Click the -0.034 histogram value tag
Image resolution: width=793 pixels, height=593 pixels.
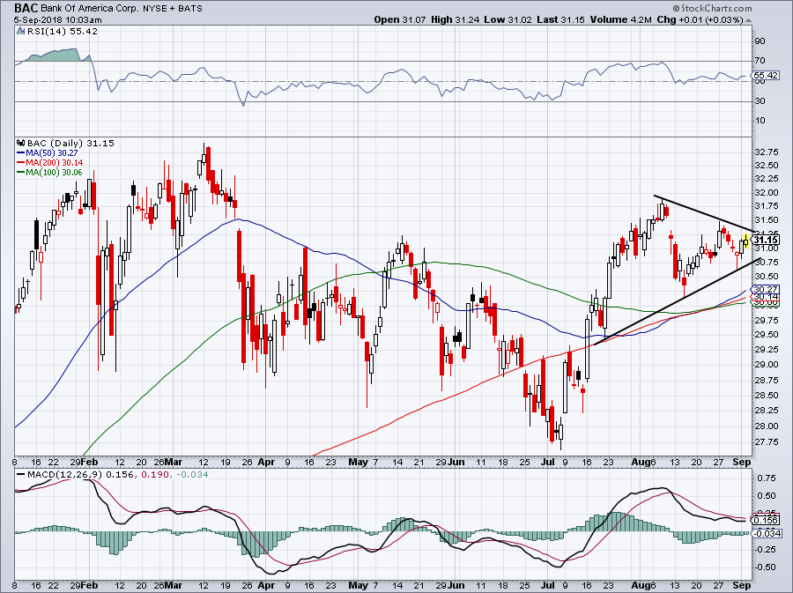click(x=767, y=533)
